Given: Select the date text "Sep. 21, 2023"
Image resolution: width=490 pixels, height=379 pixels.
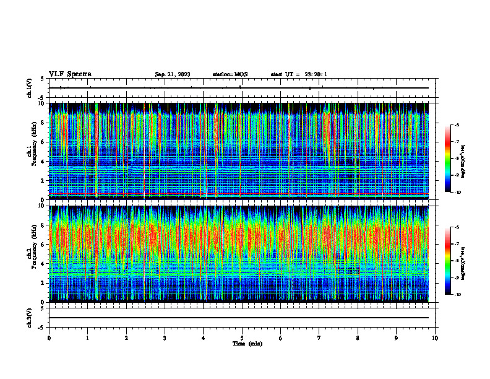Looking at the screenshot, I should (173, 74).
